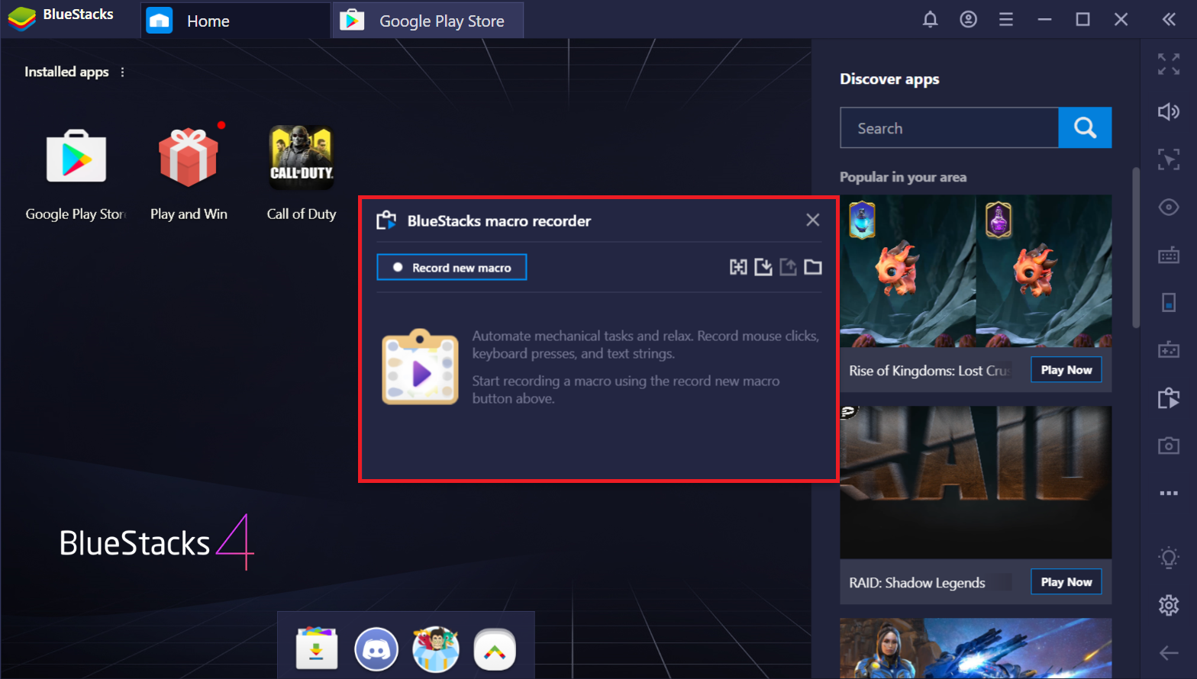
Task: Click the import macro icon
Action: click(x=763, y=267)
